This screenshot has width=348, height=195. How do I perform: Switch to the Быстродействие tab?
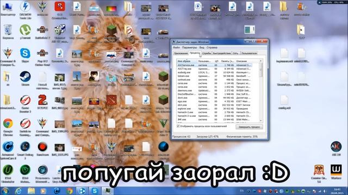pyautogui.click(x=222, y=53)
